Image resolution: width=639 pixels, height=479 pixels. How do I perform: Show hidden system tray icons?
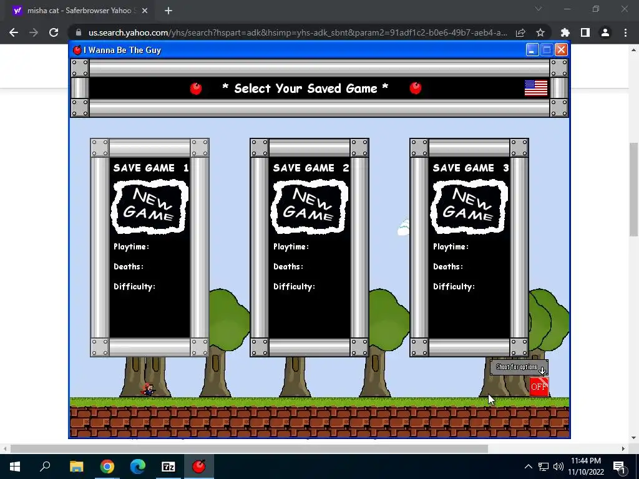528,467
